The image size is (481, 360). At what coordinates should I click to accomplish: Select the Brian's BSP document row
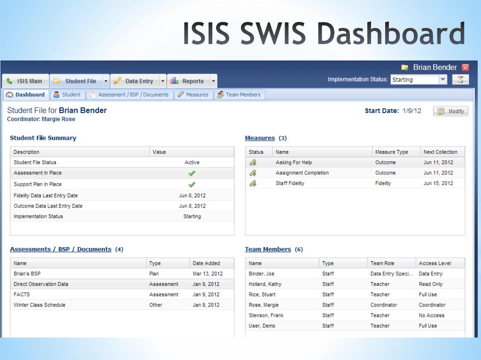coord(122,274)
